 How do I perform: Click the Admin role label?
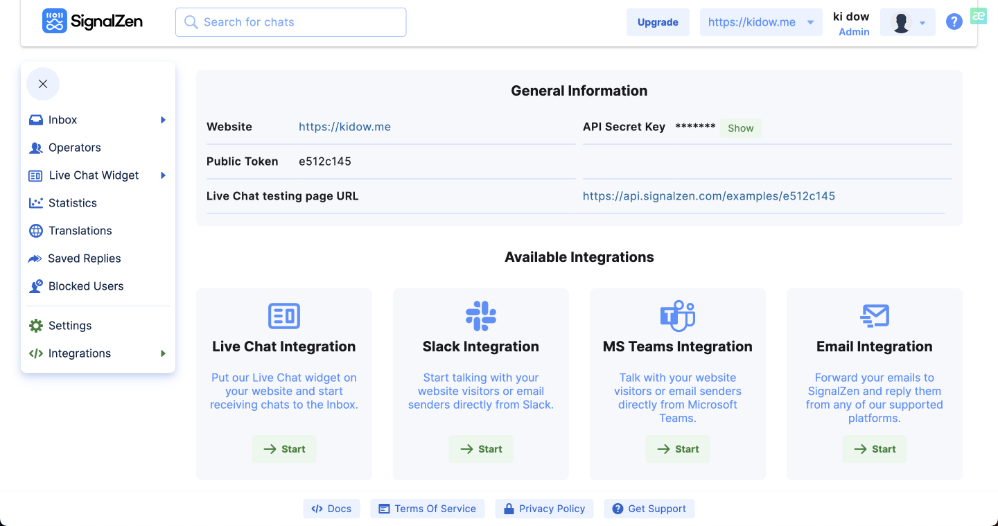click(x=854, y=32)
